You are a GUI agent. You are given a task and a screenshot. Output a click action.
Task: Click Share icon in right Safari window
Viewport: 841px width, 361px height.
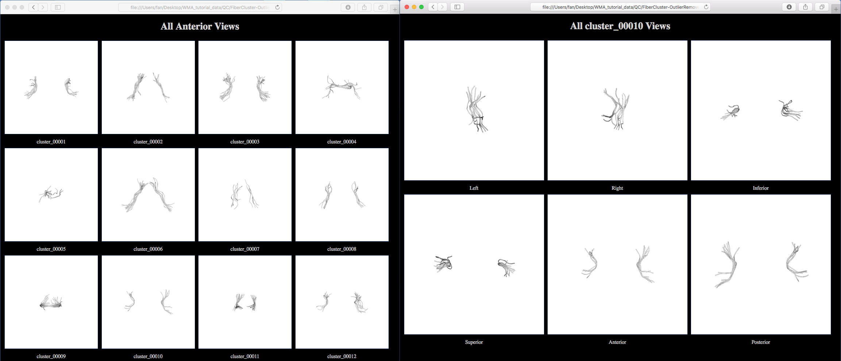coord(806,7)
